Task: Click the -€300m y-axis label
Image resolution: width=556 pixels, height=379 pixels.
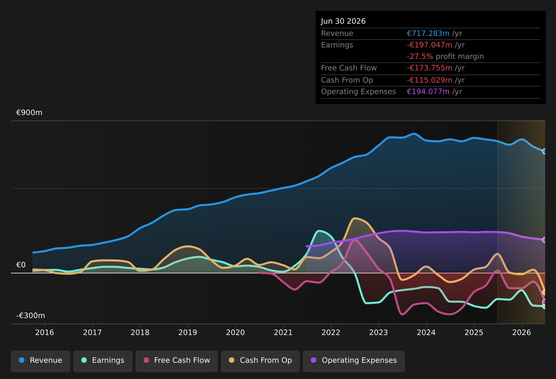Action: pyautogui.click(x=31, y=316)
